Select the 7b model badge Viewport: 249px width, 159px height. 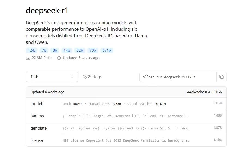[44, 50]
